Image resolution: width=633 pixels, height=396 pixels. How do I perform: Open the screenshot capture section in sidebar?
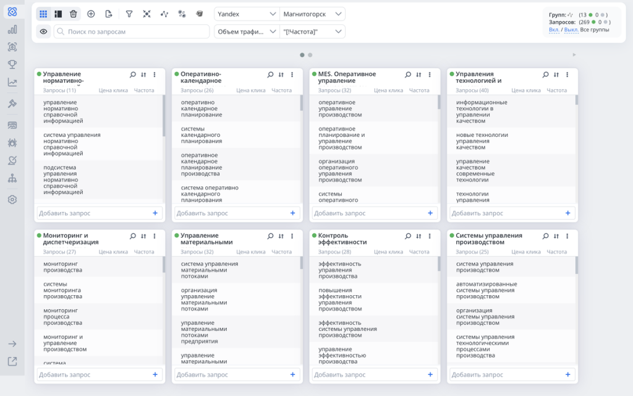[12, 47]
